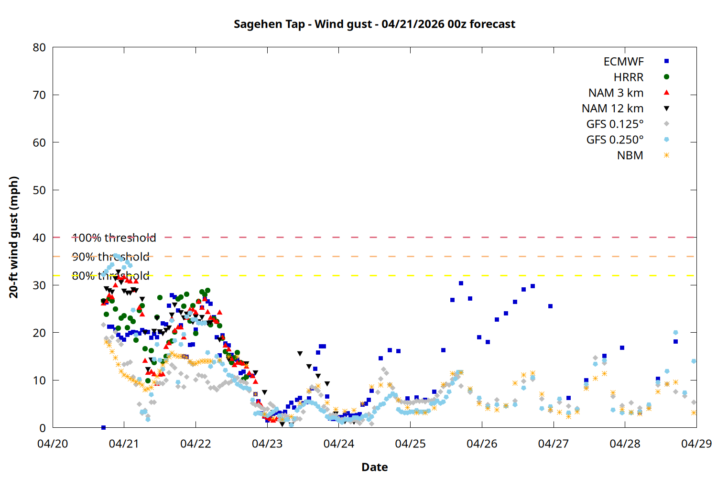Select the 80% threshold label
The width and height of the screenshot is (717, 478).
click(110, 276)
